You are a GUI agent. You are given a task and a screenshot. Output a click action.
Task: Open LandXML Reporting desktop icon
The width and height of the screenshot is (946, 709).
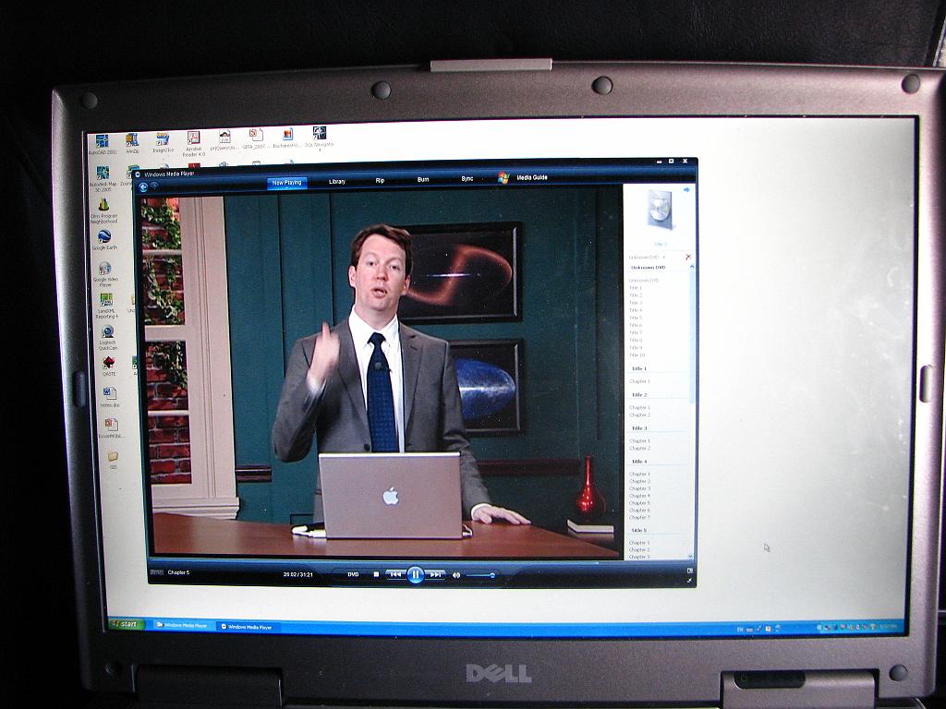(x=106, y=306)
